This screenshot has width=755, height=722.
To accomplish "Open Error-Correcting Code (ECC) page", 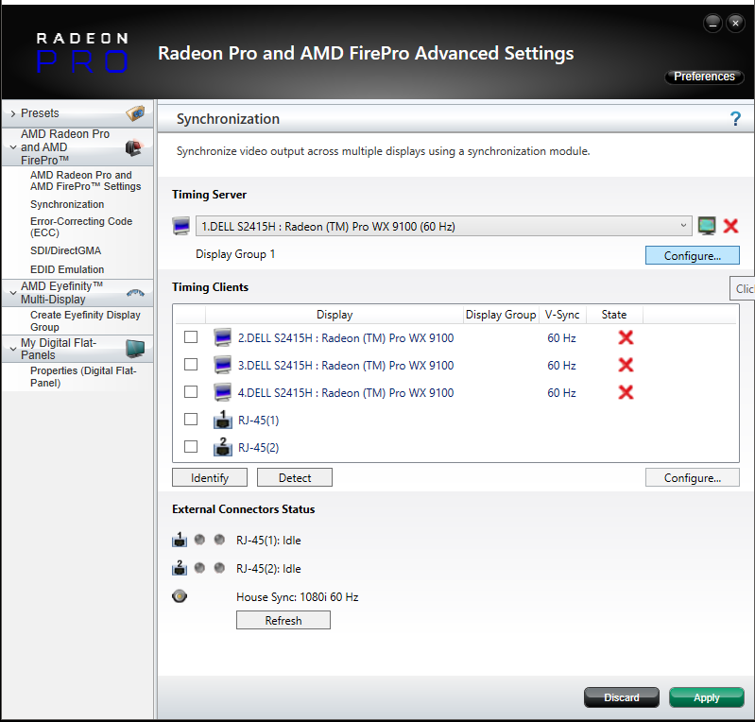I will click(81, 227).
